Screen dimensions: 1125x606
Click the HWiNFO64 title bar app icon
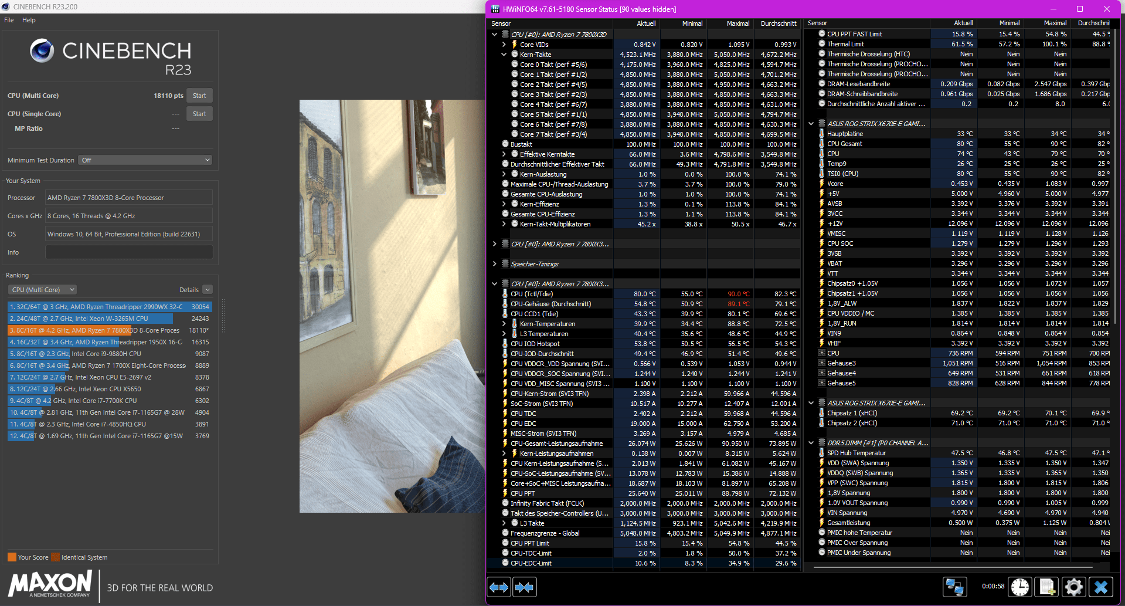pyautogui.click(x=495, y=9)
